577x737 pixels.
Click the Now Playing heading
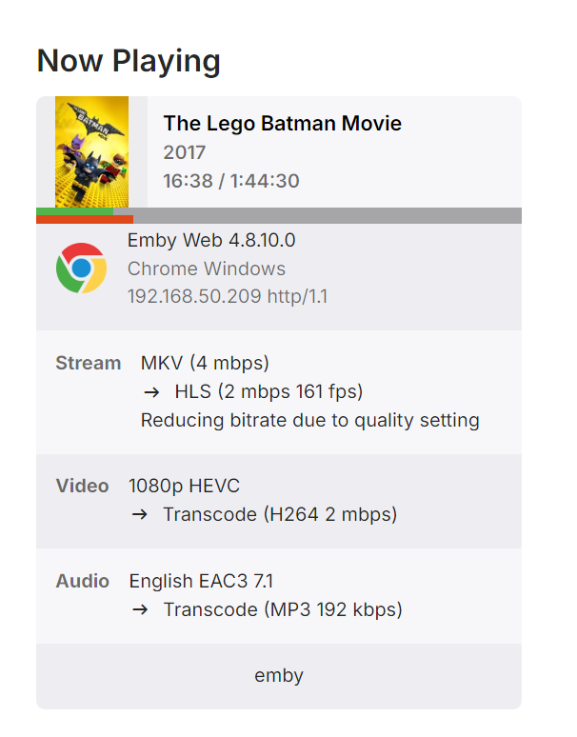[x=129, y=61]
